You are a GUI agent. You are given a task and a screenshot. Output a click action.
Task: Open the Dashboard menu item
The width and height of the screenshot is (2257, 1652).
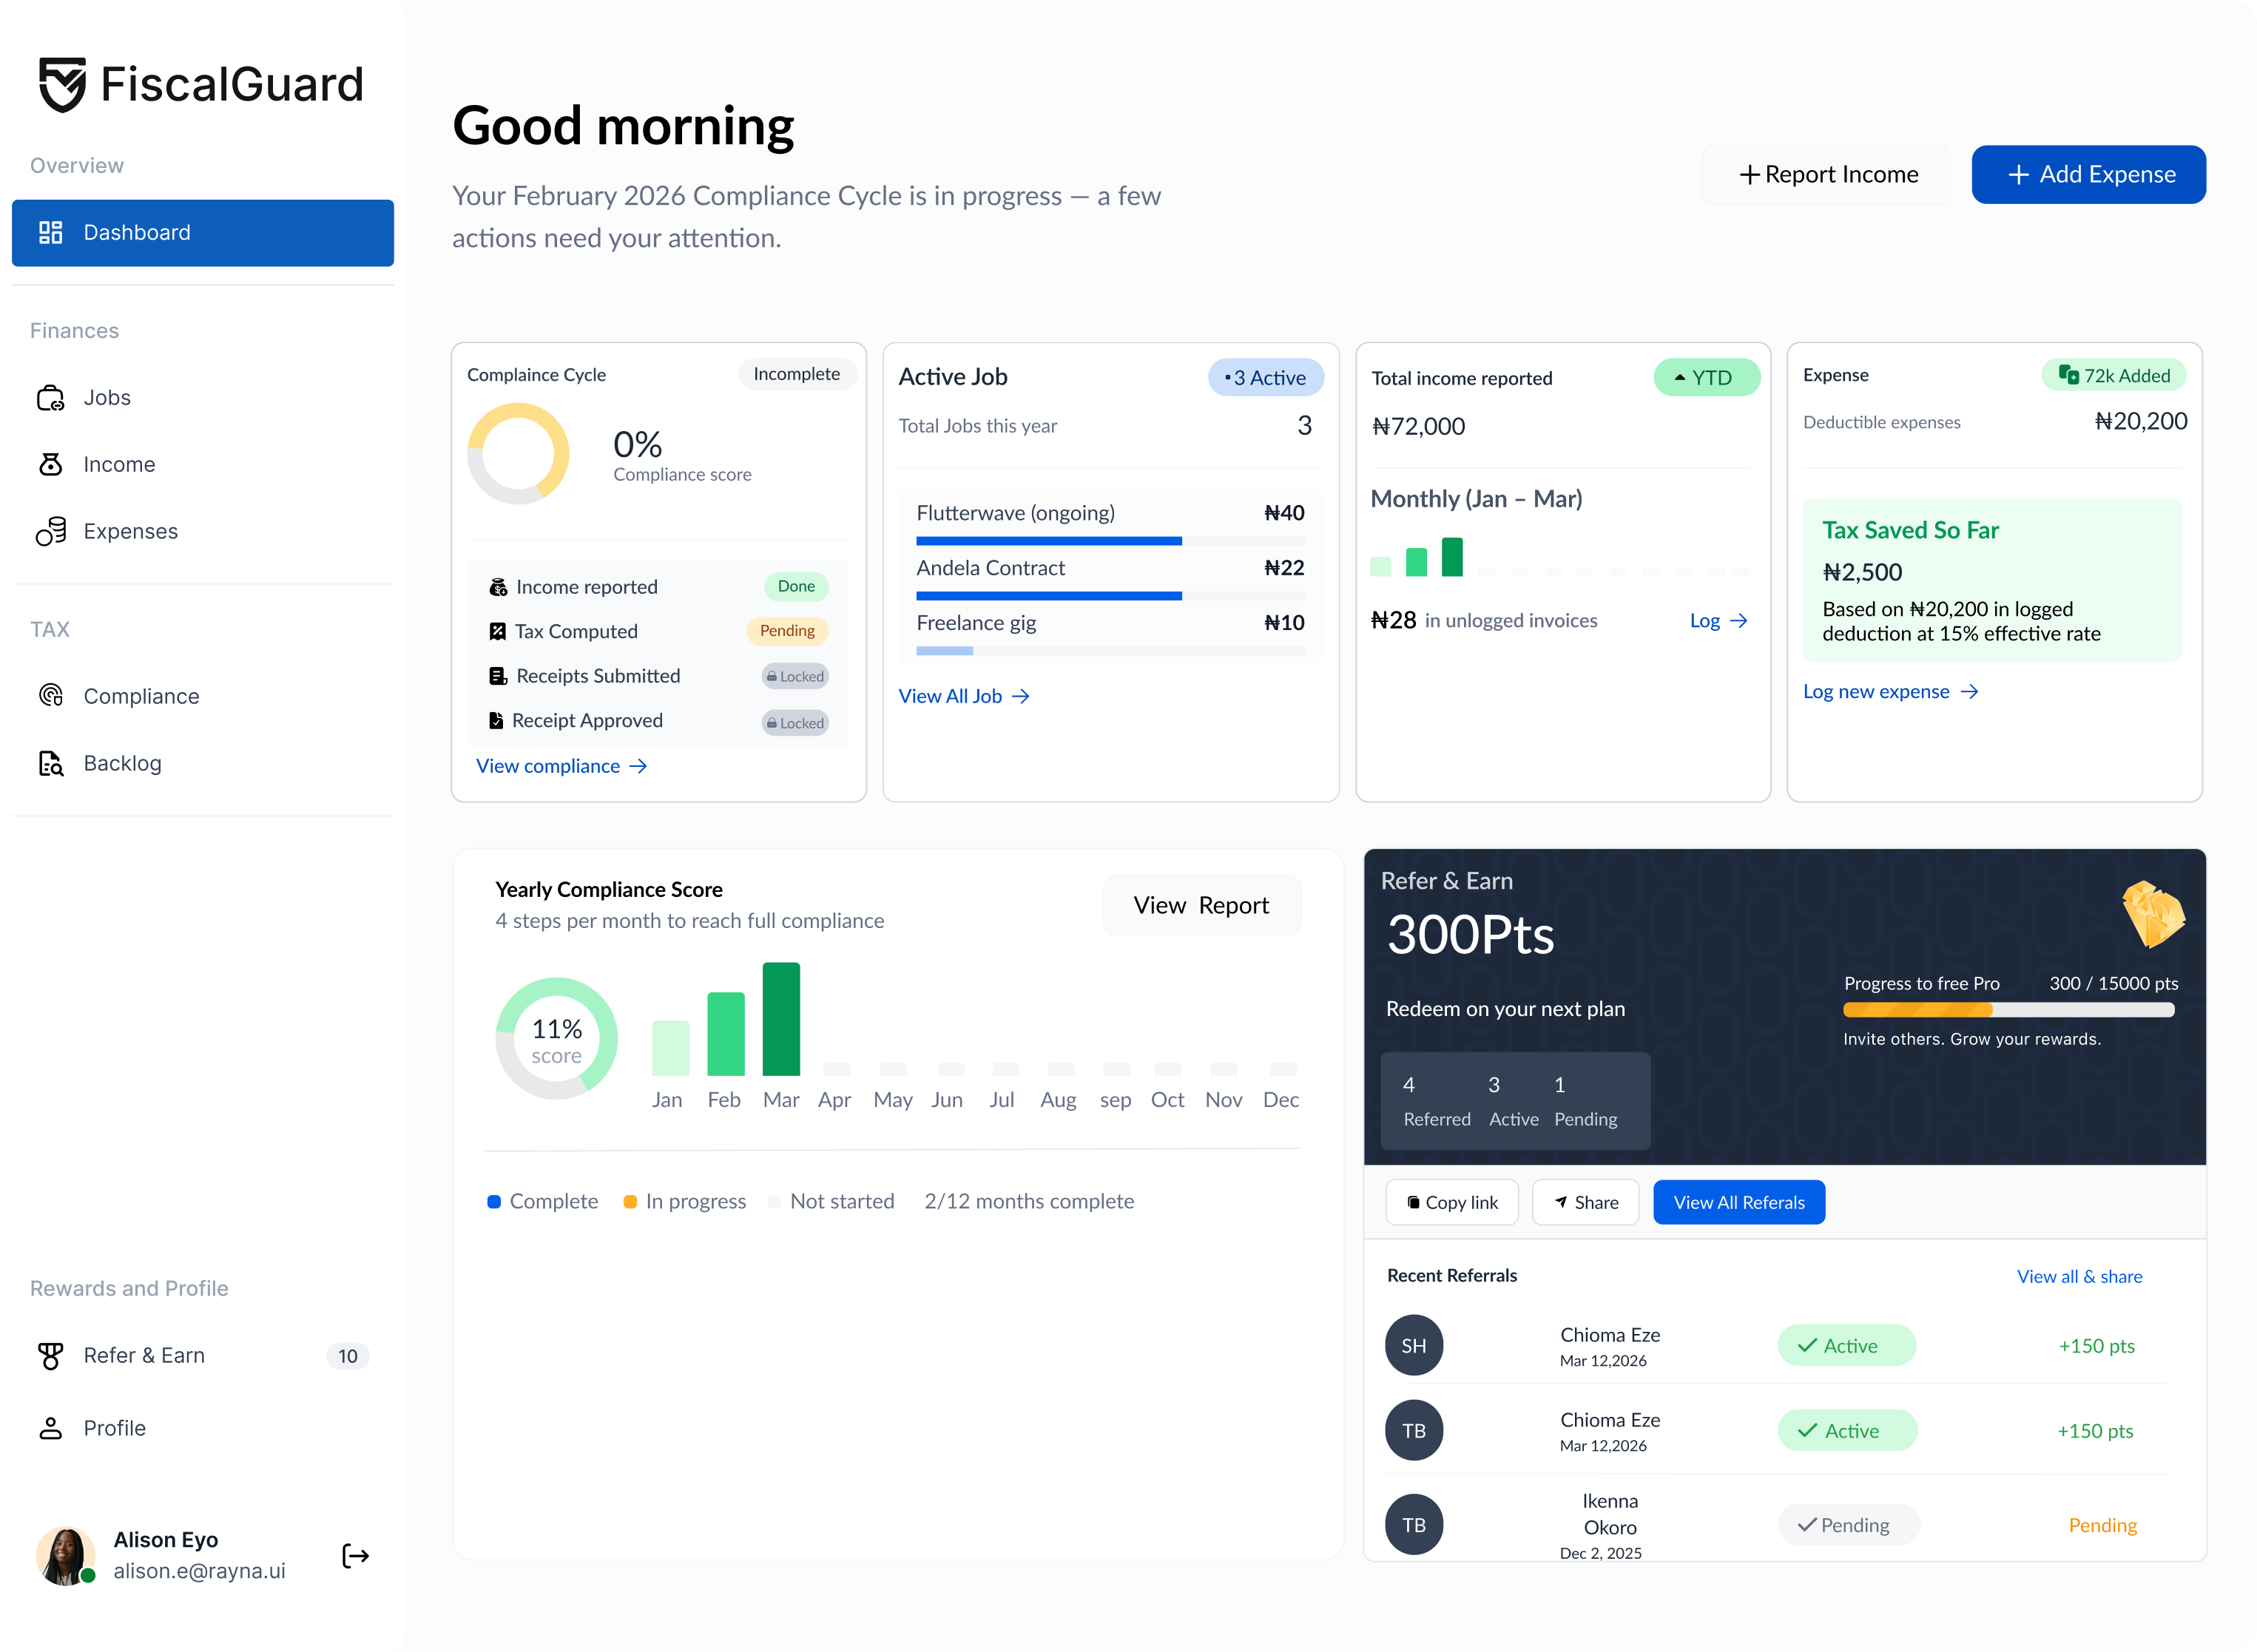[203, 233]
